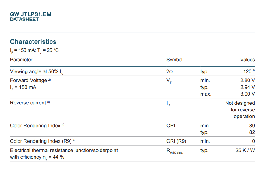
Task: Click the 25 K / W thermal resistance value
Action: click(245, 150)
